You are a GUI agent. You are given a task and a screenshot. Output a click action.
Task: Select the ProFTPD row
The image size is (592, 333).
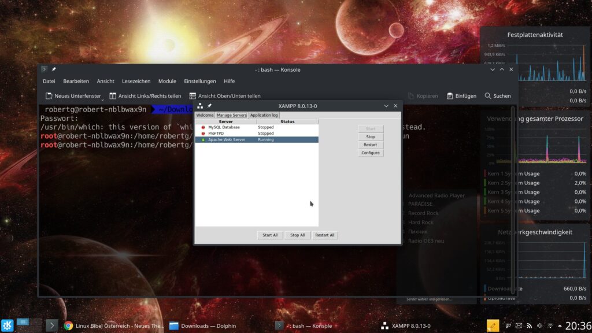pos(257,134)
